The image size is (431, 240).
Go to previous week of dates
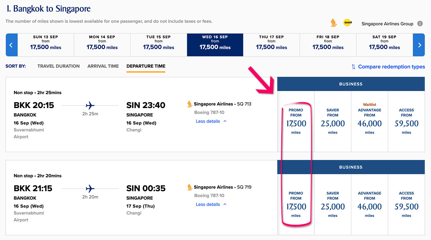11,45
